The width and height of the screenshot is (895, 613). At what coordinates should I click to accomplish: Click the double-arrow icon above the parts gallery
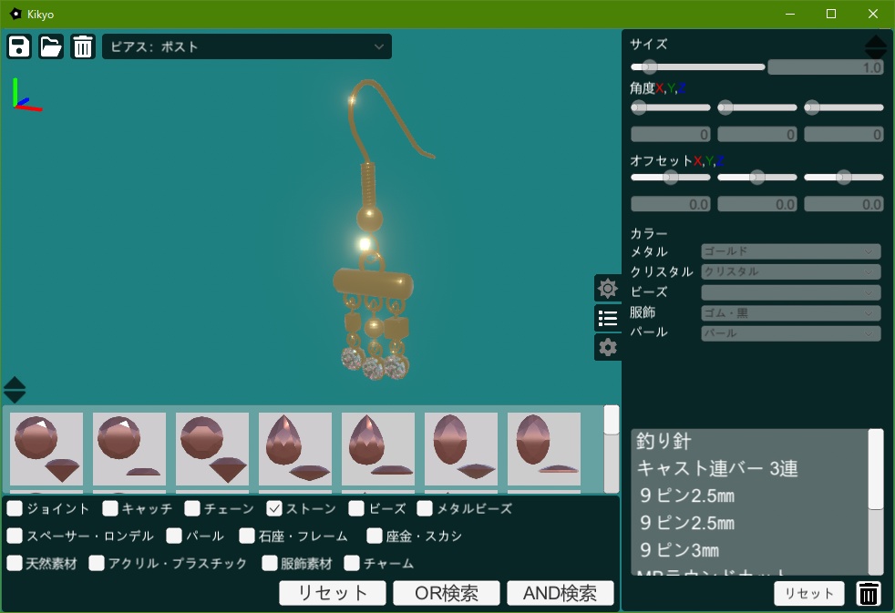click(15, 390)
